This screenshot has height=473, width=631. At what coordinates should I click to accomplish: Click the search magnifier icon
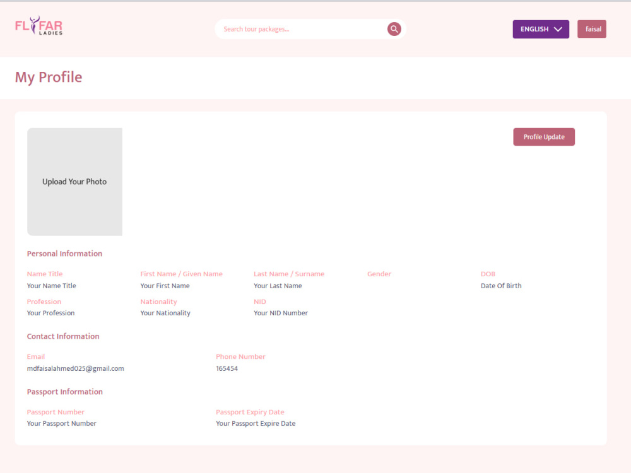[x=394, y=29]
